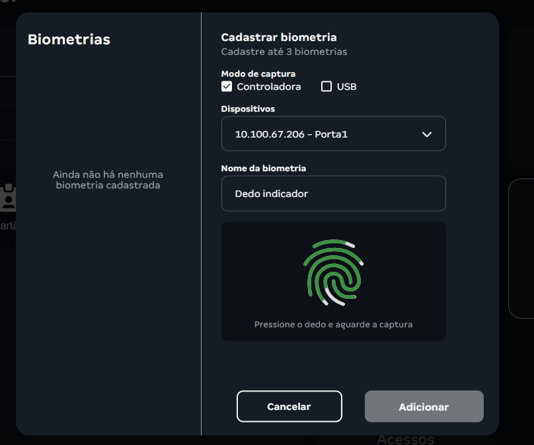Select the 10.100.67.206 - Porta1 device text
534x445 pixels.
[x=291, y=134]
